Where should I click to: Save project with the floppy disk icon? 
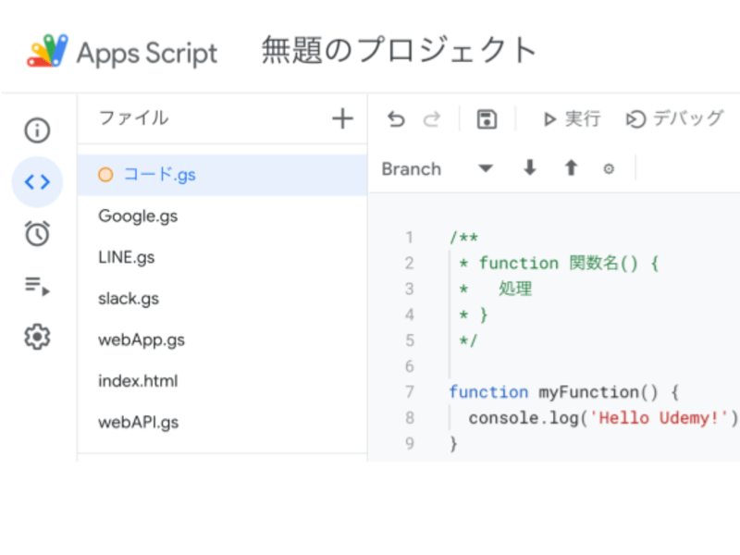click(x=487, y=118)
